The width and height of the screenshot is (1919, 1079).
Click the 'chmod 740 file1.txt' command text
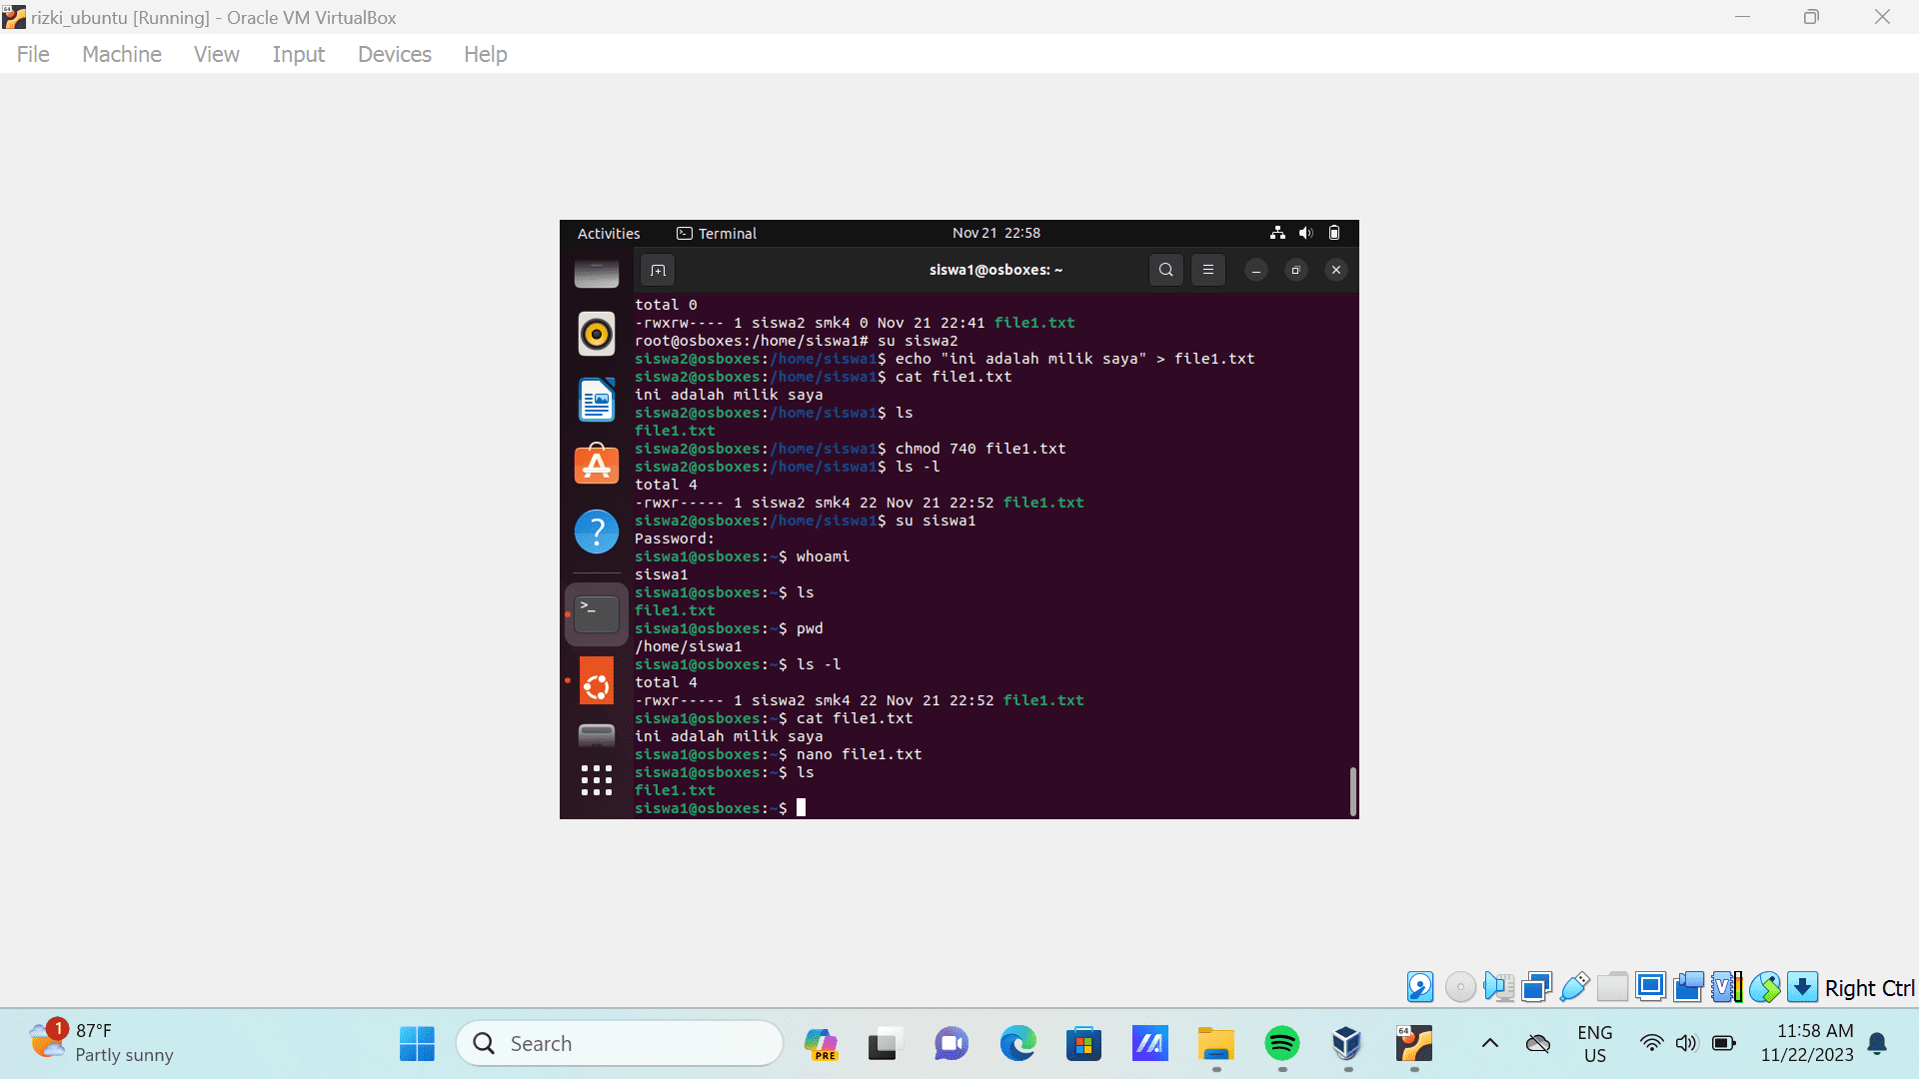tap(980, 449)
